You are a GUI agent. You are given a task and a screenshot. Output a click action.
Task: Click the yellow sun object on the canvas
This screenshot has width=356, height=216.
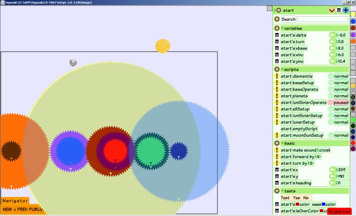pos(163,46)
